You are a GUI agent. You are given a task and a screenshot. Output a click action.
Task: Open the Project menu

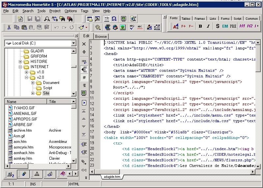click(55, 11)
